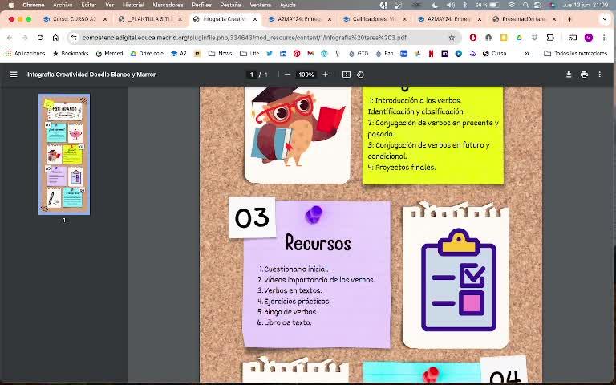Open the PDF viewer more actions menu
Viewport: 616px width, 385px height.
(599, 75)
